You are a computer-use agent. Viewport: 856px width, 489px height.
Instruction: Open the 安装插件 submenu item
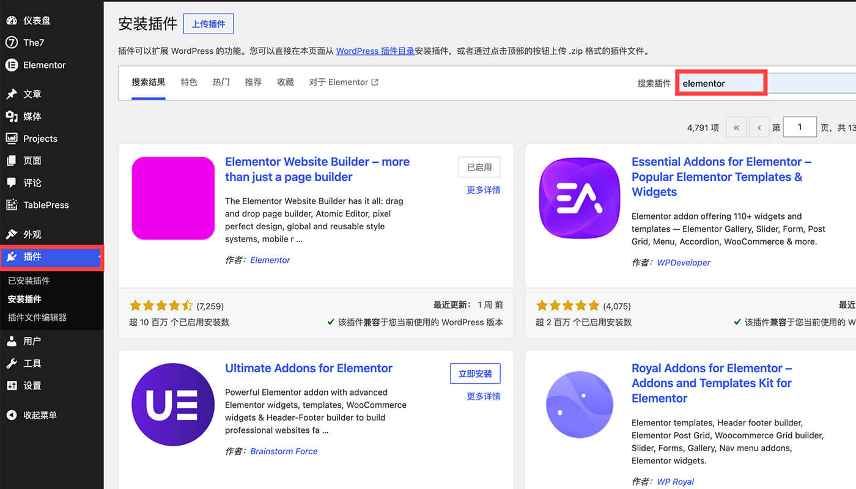(x=24, y=300)
